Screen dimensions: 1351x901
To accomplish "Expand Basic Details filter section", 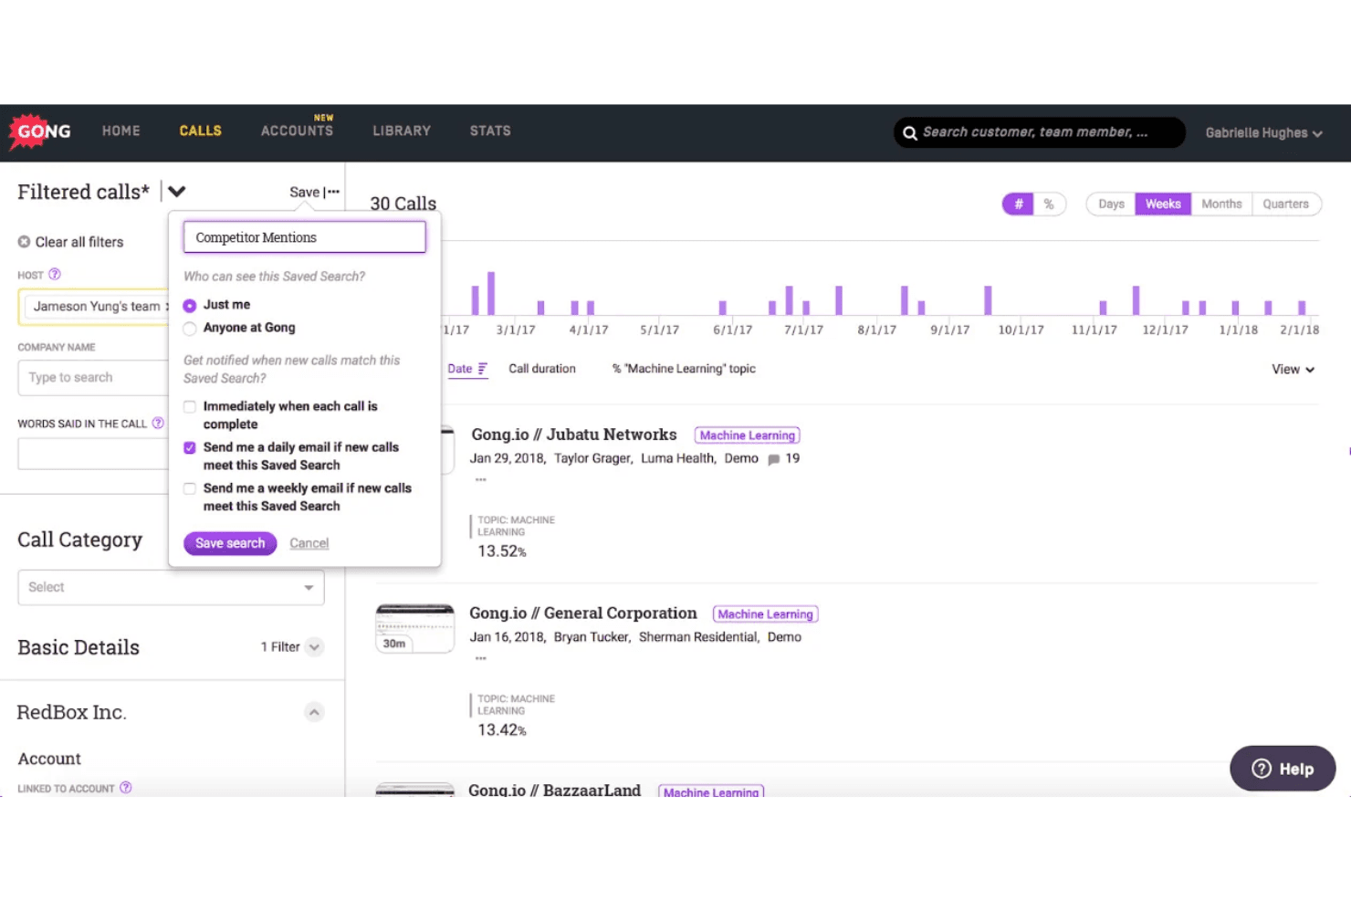I will pos(315,647).
